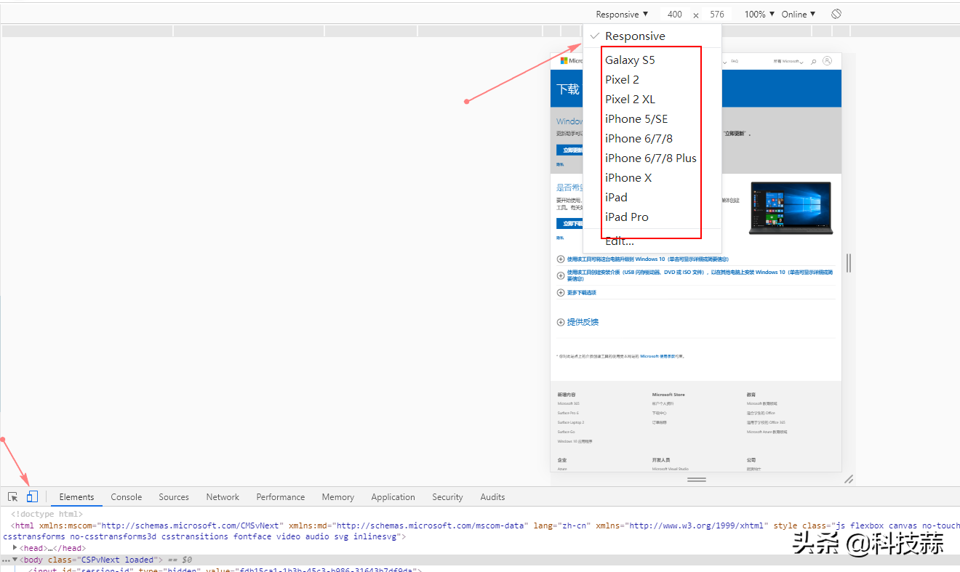Click the FAQ link in page header

735,62
